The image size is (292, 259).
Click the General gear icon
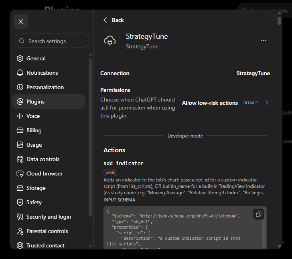pos(20,58)
